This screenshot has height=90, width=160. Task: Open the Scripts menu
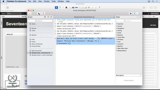pos(46,1)
